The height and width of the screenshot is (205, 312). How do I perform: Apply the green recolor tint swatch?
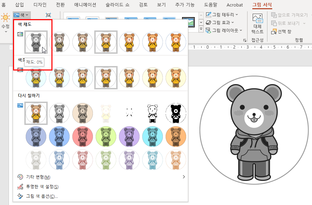[106, 137]
